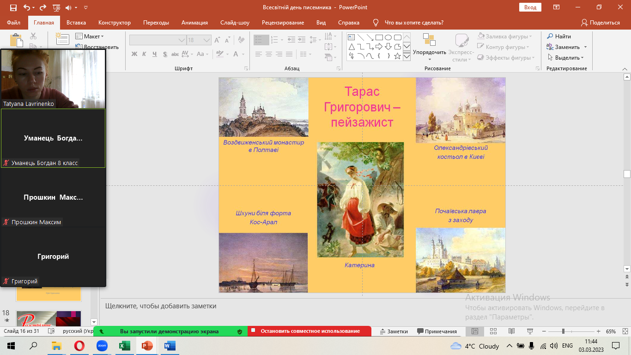Screen dimensions: 631x355
Task: Open the font name combo box
Action: [x=158, y=40]
